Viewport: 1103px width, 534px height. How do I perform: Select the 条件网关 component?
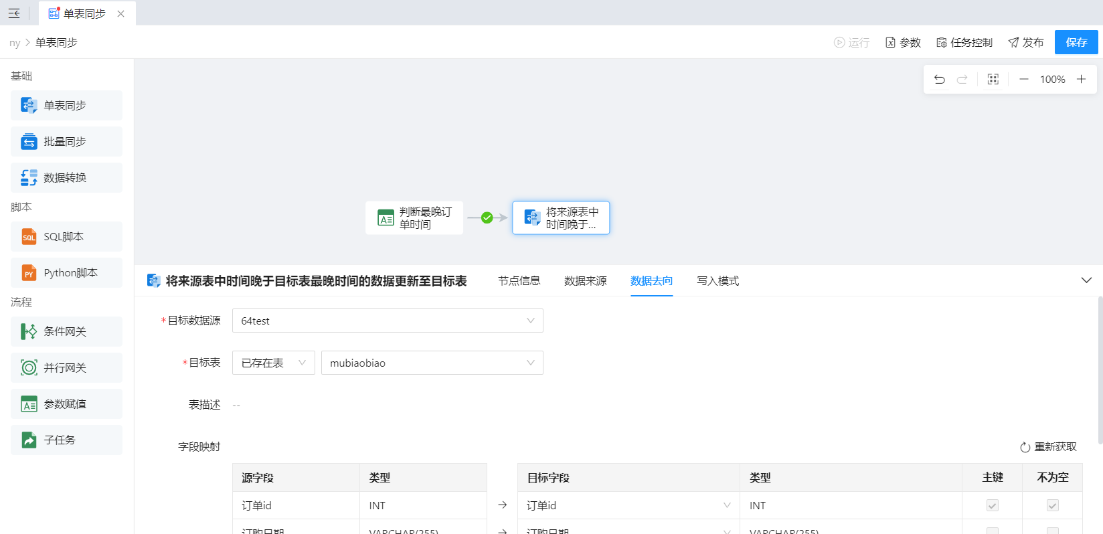coord(66,332)
